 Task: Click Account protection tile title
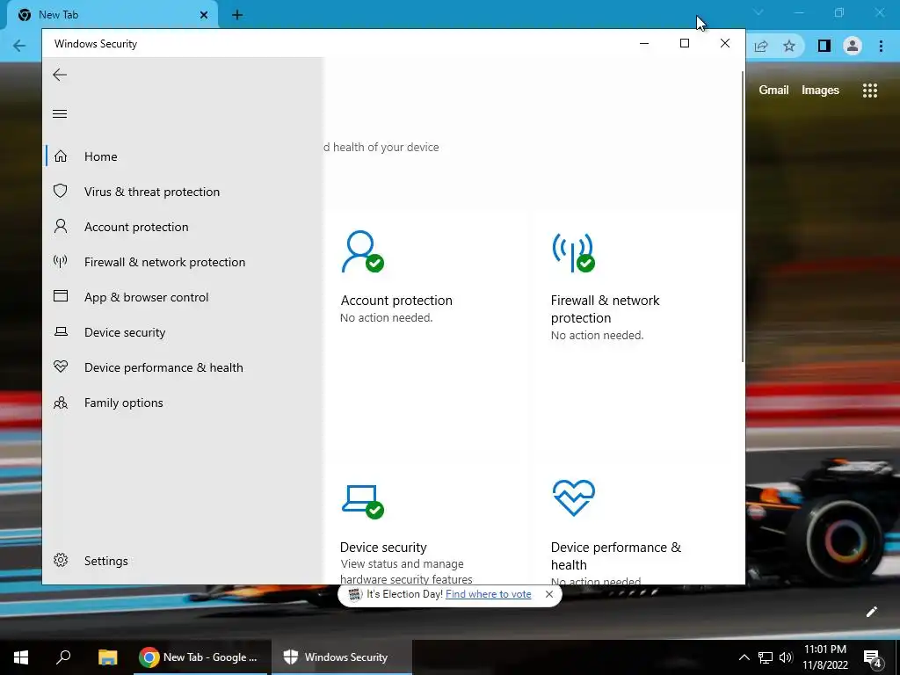point(396,301)
